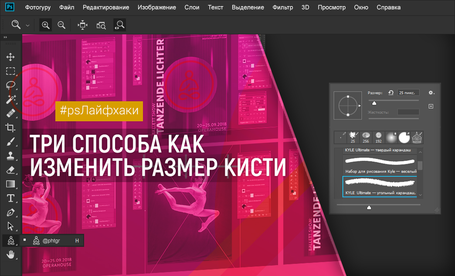Select the Gradient tool
This screenshot has width=455, height=276.
point(10,184)
